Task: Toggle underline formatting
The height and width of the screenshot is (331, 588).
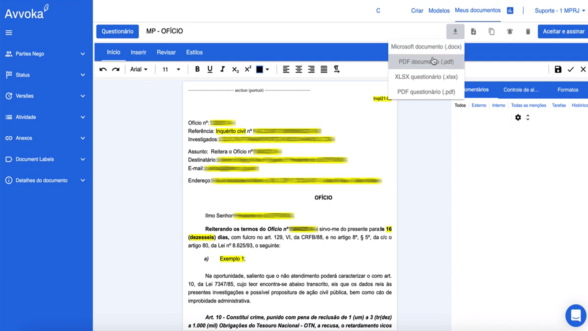Action: click(x=210, y=69)
